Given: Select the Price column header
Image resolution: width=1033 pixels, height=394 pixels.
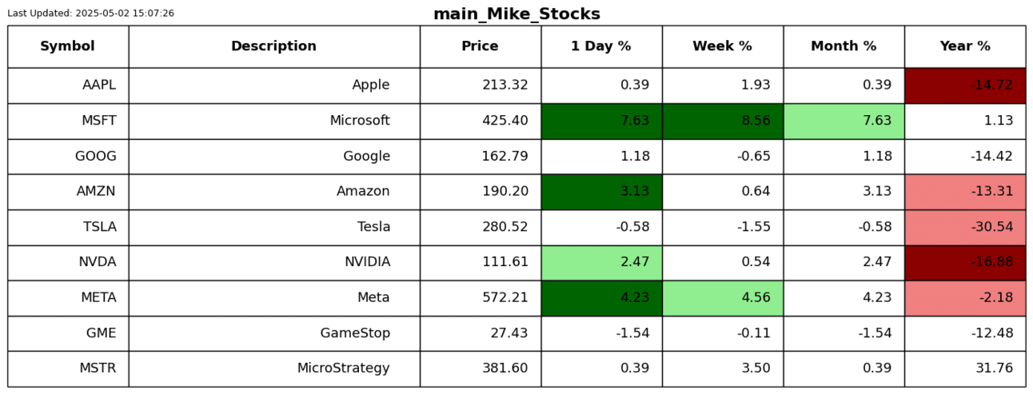Looking at the screenshot, I should [480, 46].
